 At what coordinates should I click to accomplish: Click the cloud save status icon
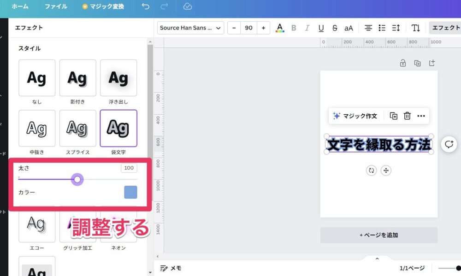187,6
